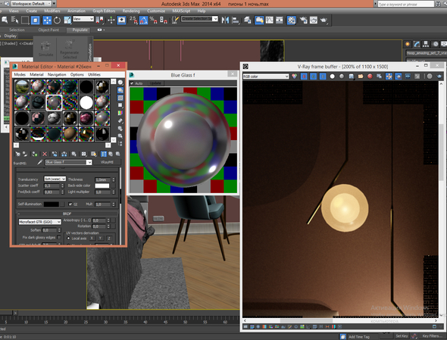Click the VRayMtl material type button

point(107,162)
